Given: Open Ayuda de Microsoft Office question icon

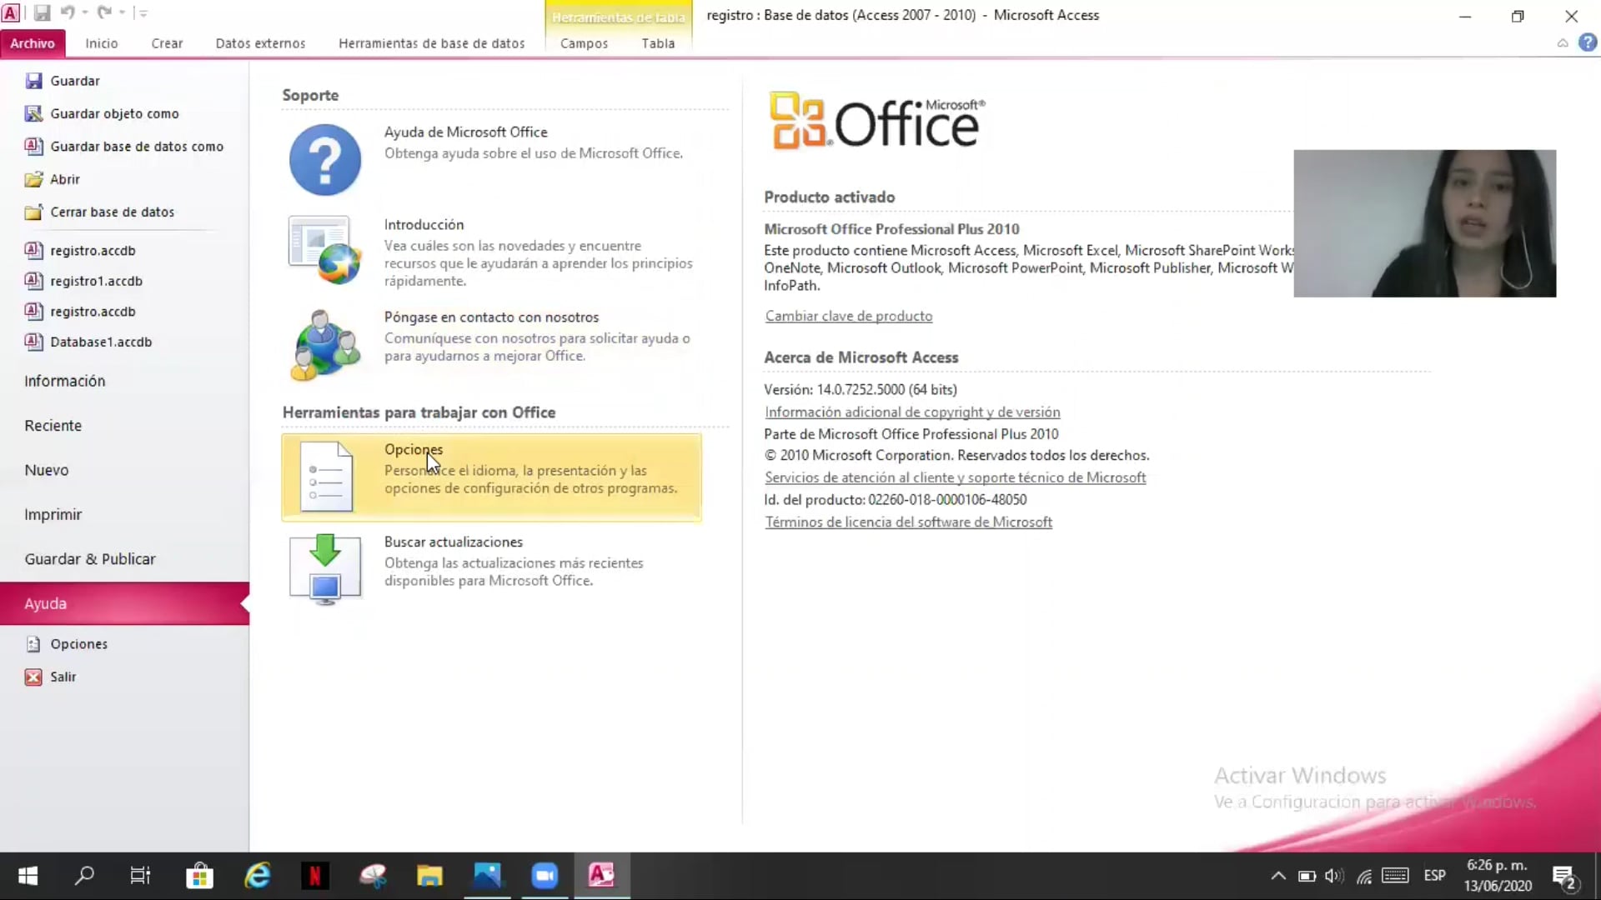Looking at the screenshot, I should (325, 160).
